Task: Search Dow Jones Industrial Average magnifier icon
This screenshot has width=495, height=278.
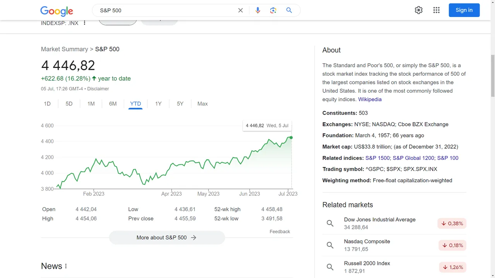Action: click(330, 223)
